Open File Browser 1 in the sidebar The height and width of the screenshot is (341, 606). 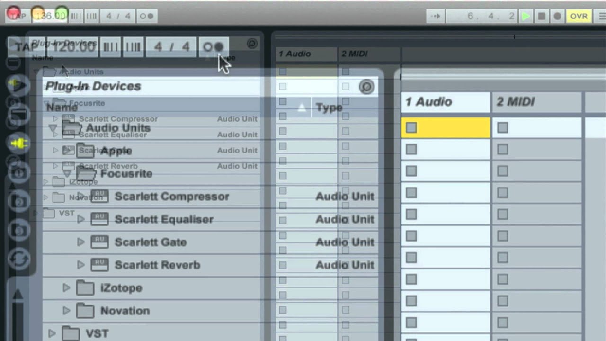point(19,173)
